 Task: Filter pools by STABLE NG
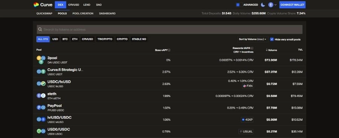click(x=139, y=39)
